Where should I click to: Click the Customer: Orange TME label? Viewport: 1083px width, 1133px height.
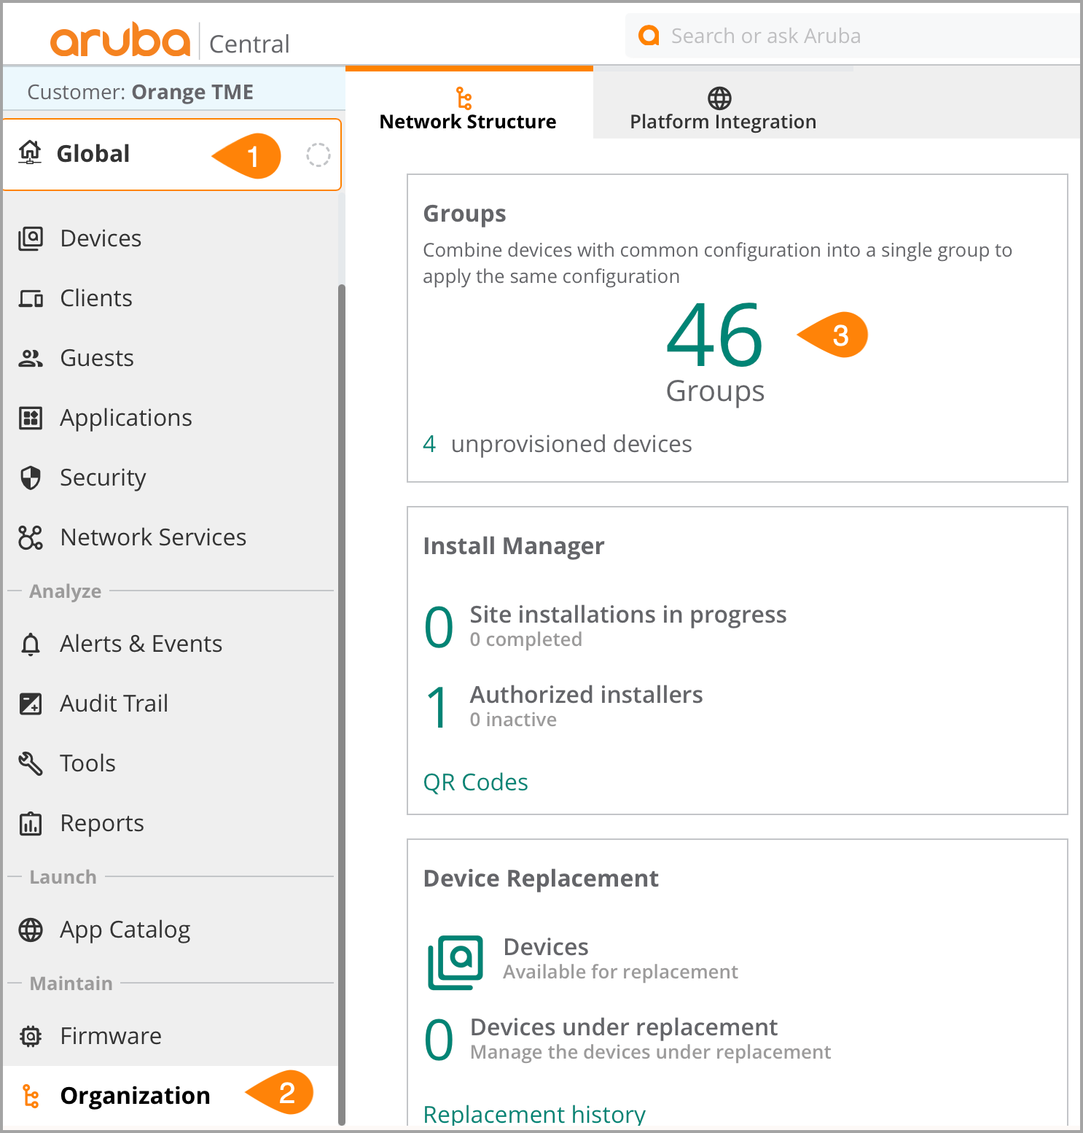coord(141,92)
